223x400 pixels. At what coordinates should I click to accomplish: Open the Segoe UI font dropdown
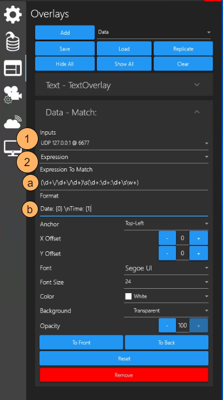(x=166, y=268)
